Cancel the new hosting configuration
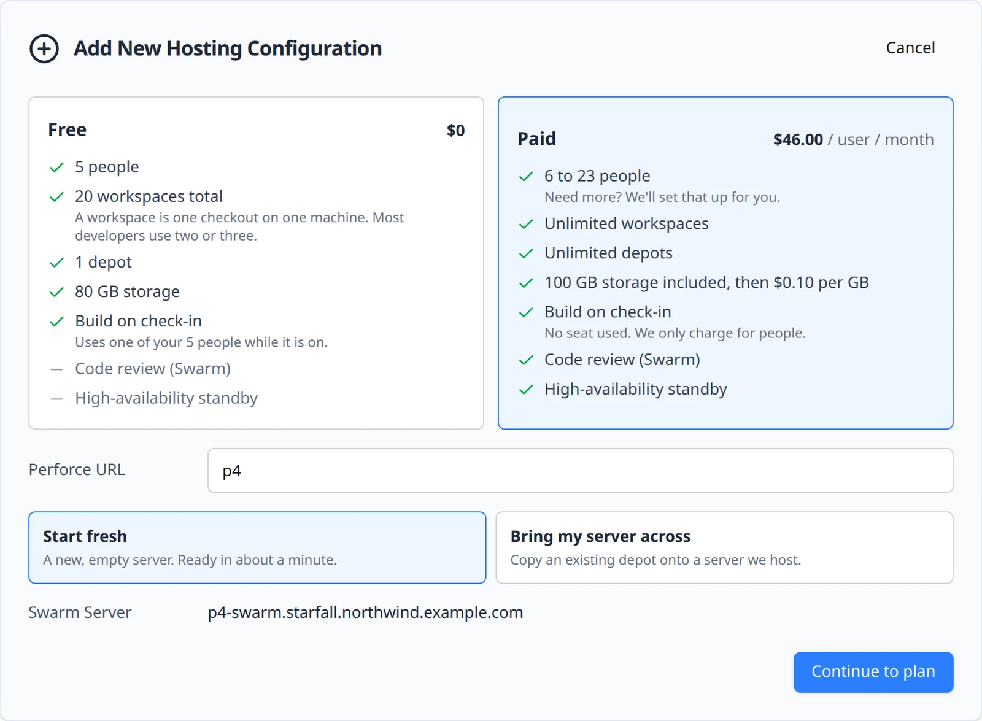The height and width of the screenshot is (721, 982). click(910, 48)
